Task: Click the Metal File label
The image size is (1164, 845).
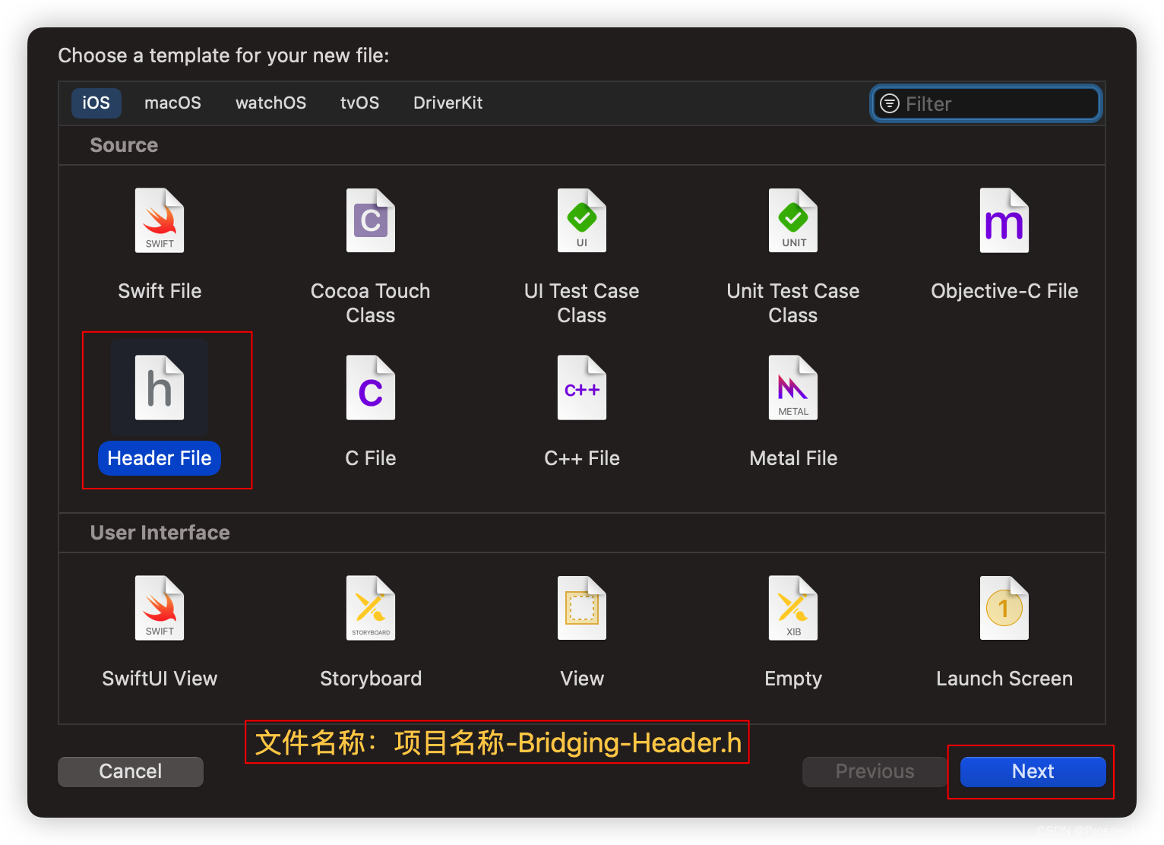Action: (x=793, y=458)
